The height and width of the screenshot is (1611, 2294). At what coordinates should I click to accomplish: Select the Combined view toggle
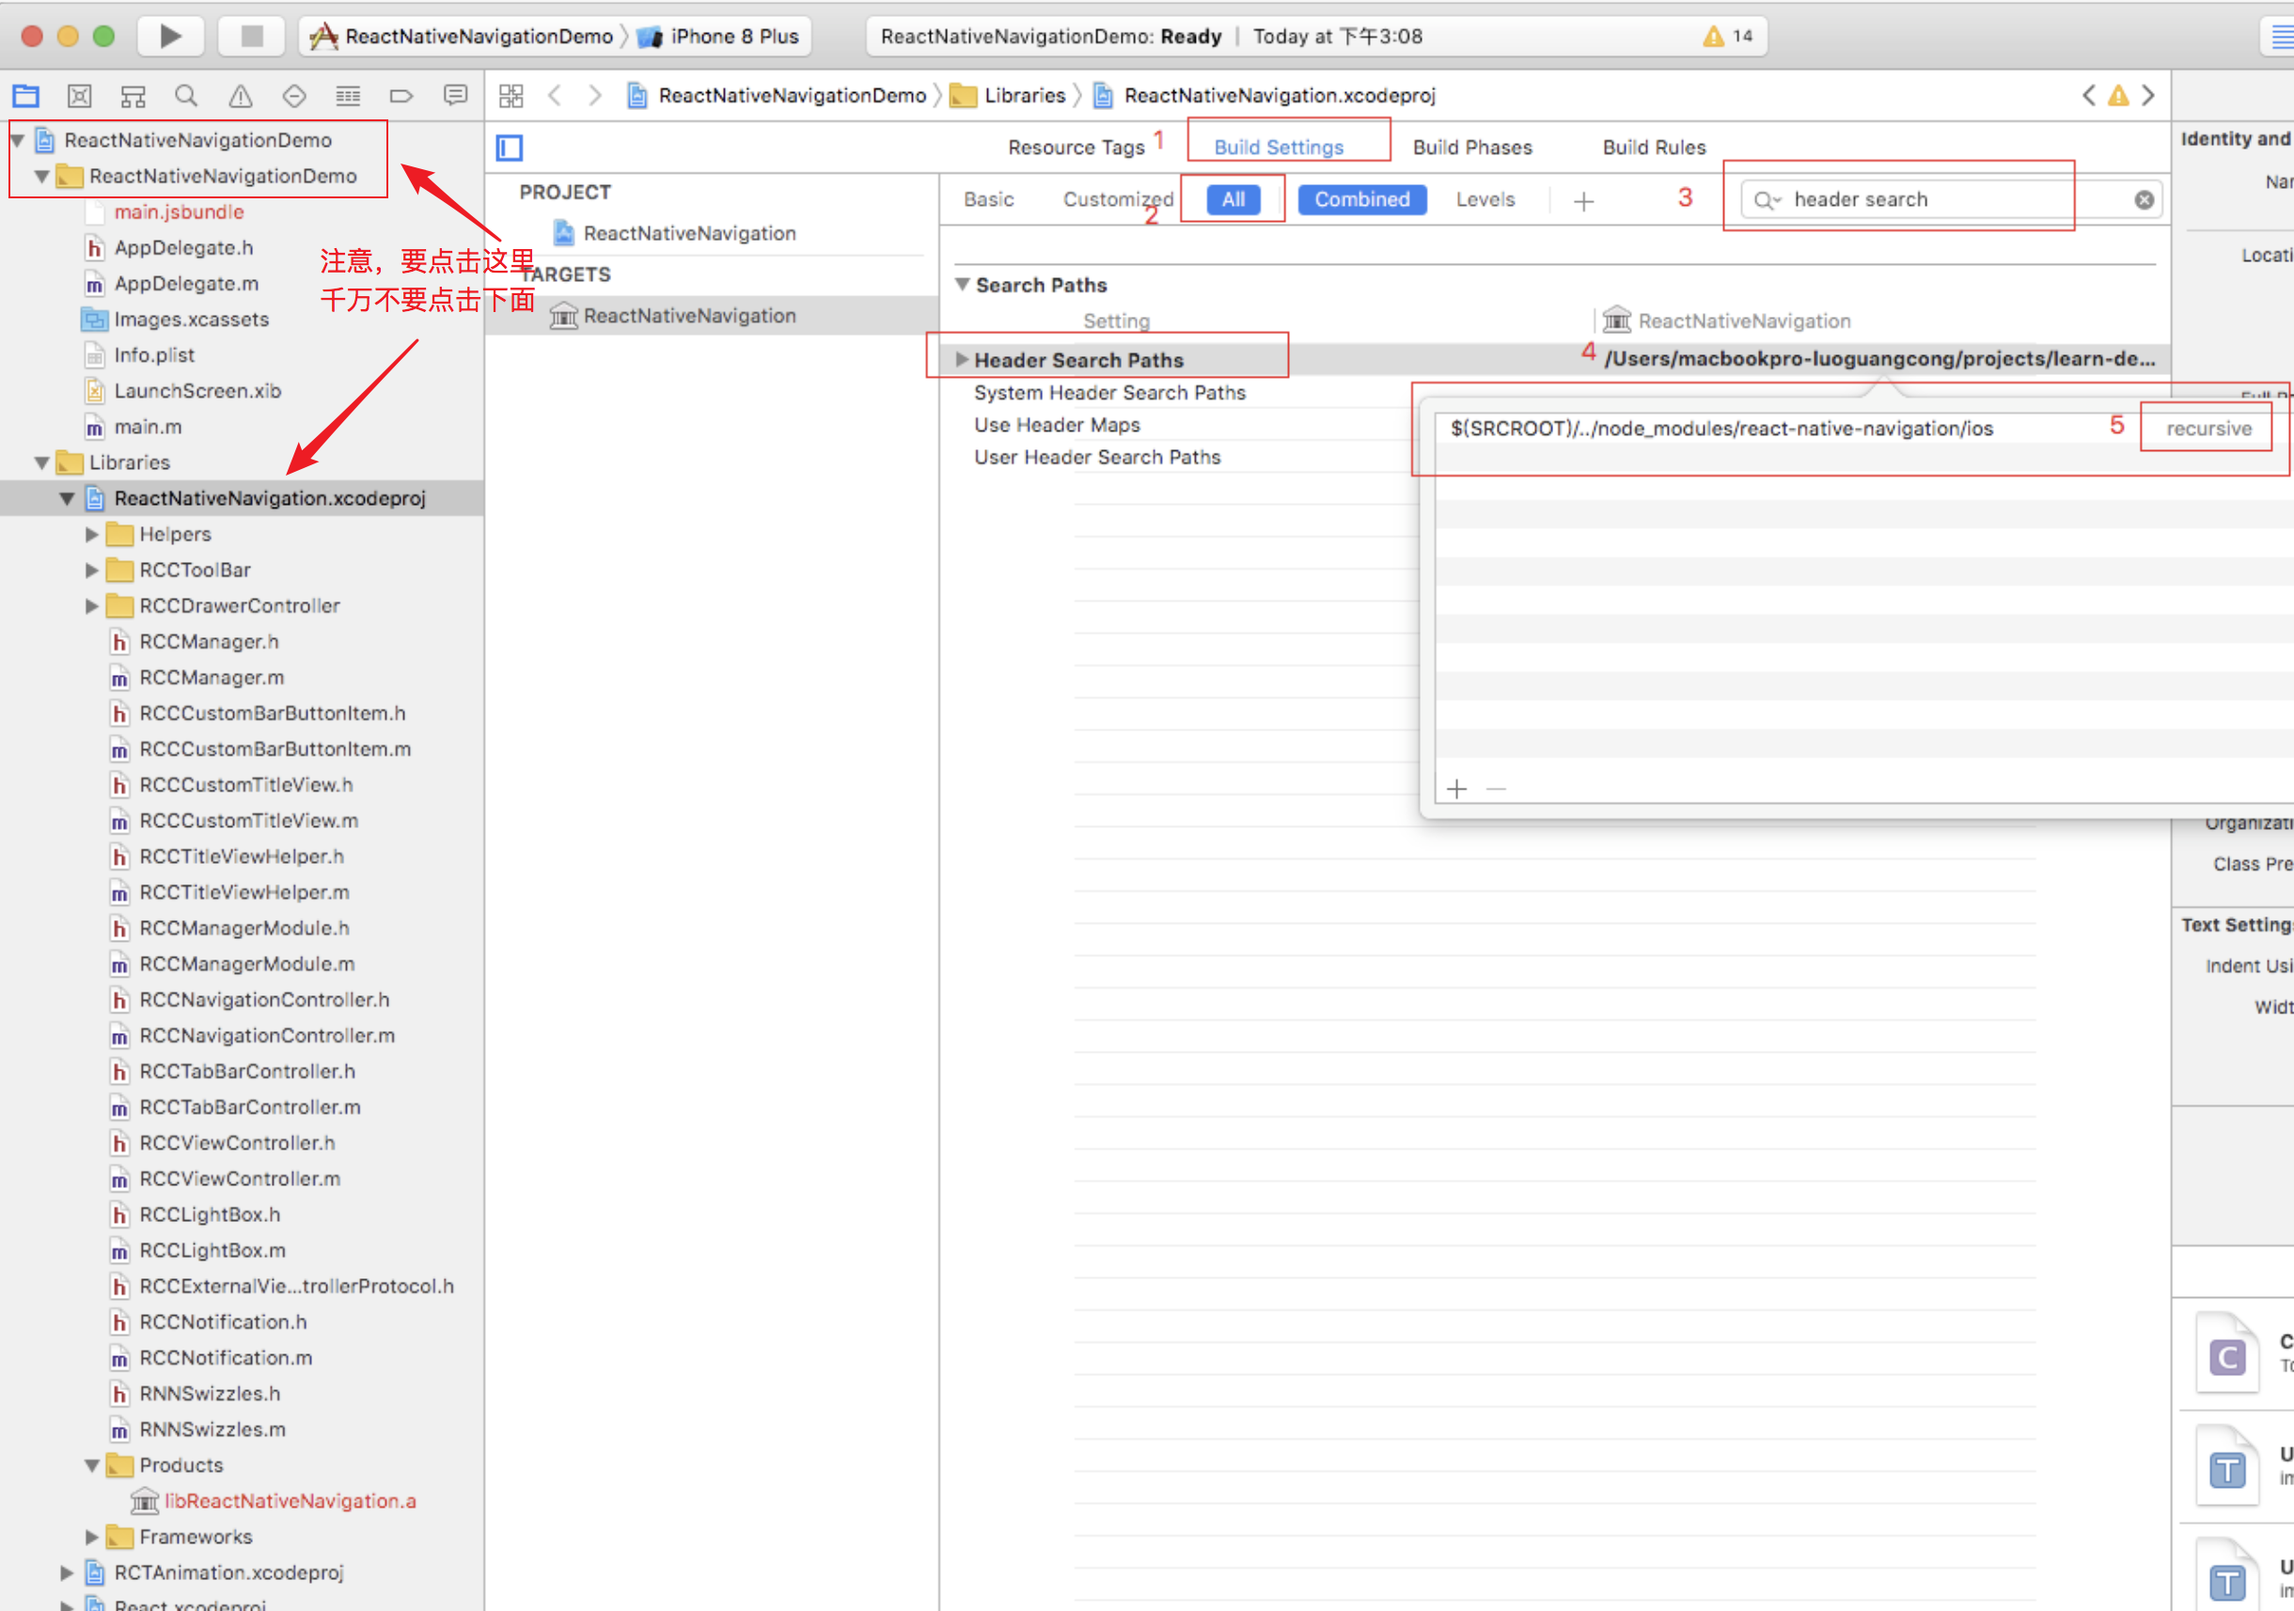click(1361, 198)
